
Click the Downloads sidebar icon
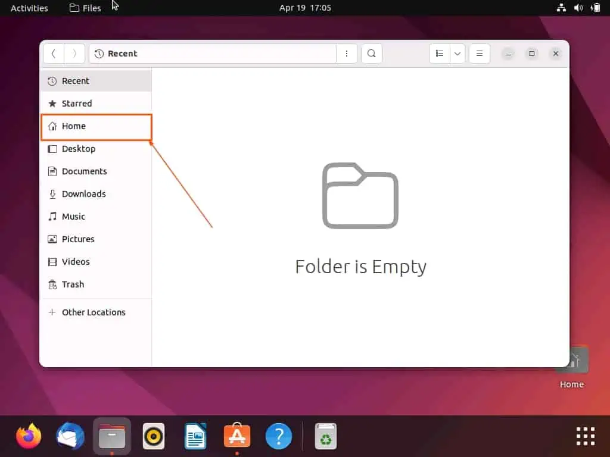click(52, 194)
